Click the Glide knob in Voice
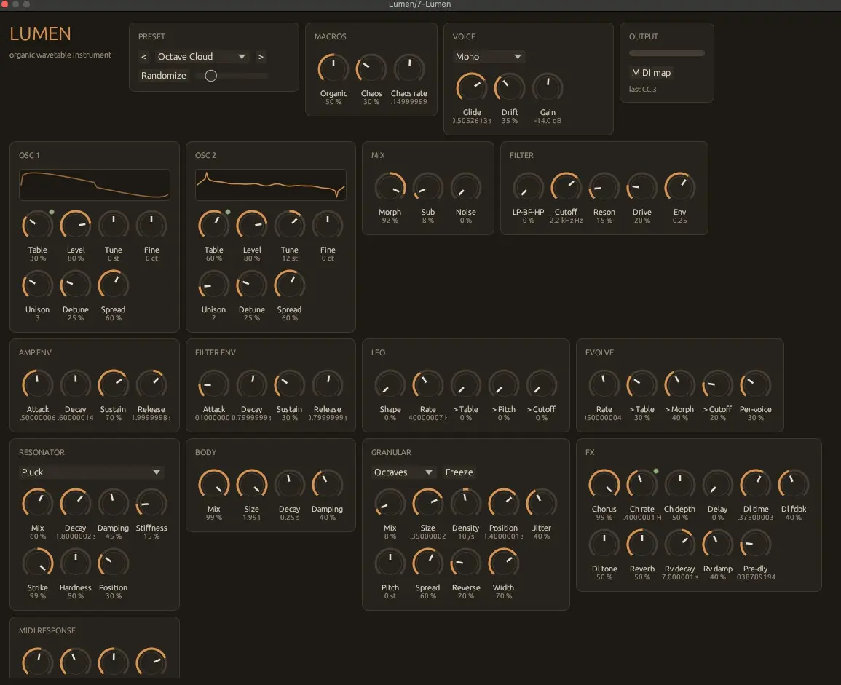 click(471, 87)
